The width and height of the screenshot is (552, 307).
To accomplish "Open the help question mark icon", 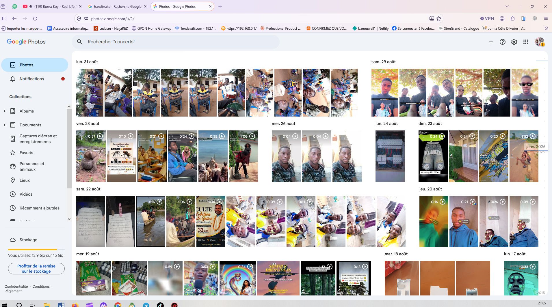I will click(x=503, y=42).
